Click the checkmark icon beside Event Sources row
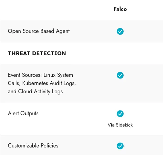 pyautogui.click(x=120, y=75)
